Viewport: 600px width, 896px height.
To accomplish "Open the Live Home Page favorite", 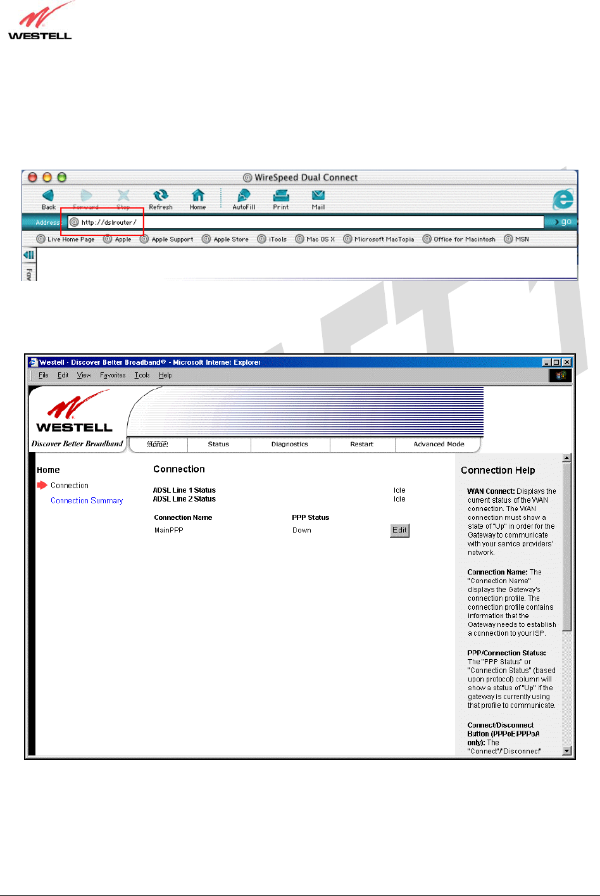I will [x=66, y=239].
